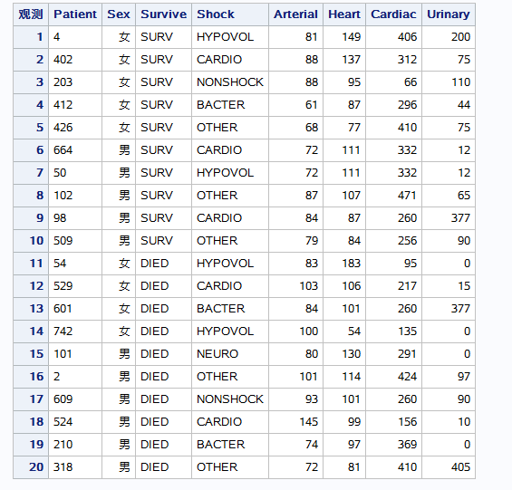The height and width of the screenshot is (490, 512).
Task: Select the Heart column header
Action: coord(344,14)
